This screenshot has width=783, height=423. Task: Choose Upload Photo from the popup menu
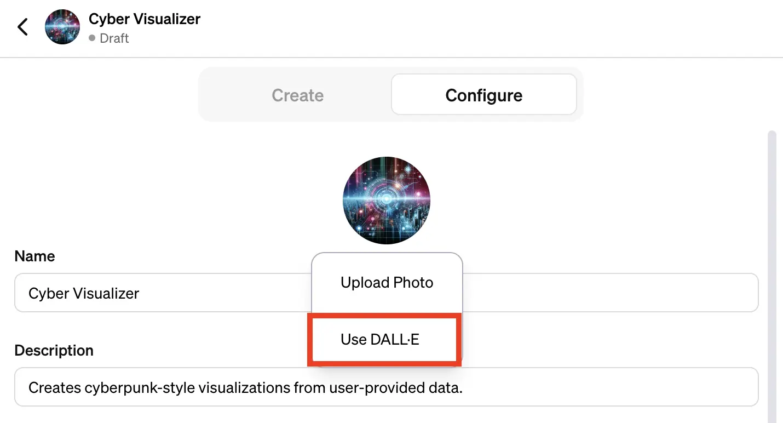[387, 283]
